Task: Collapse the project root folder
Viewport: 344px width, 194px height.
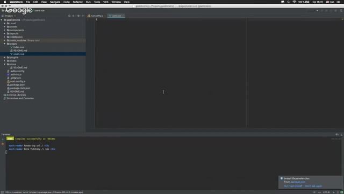Action: point(2,20)
